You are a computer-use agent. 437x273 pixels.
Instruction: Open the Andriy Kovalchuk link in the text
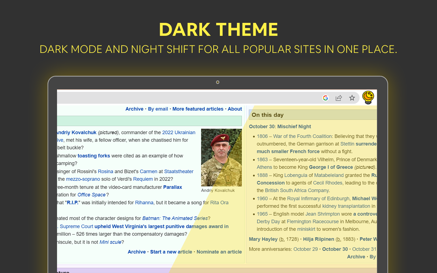click(77, 132)
